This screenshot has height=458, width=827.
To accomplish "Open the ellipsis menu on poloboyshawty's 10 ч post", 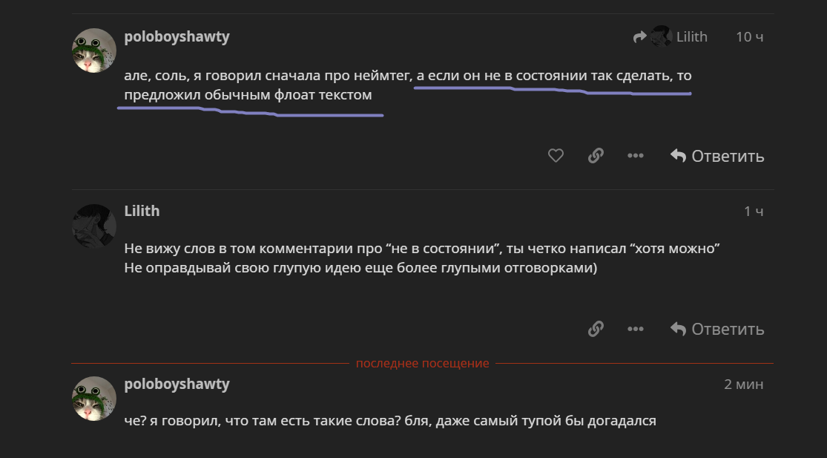I will 635,156.
